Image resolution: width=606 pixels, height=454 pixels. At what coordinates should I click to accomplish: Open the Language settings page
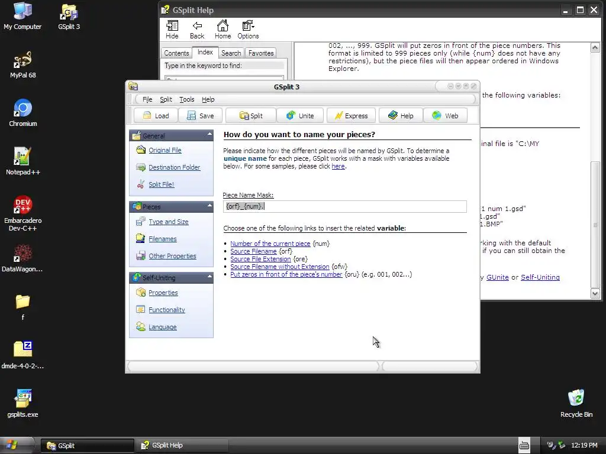163,327
